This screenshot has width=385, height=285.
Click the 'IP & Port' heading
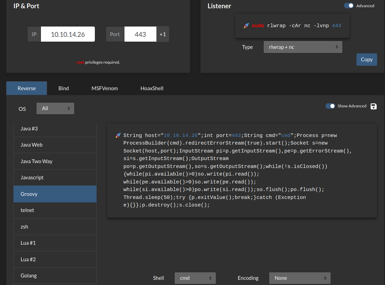[26, 6]
